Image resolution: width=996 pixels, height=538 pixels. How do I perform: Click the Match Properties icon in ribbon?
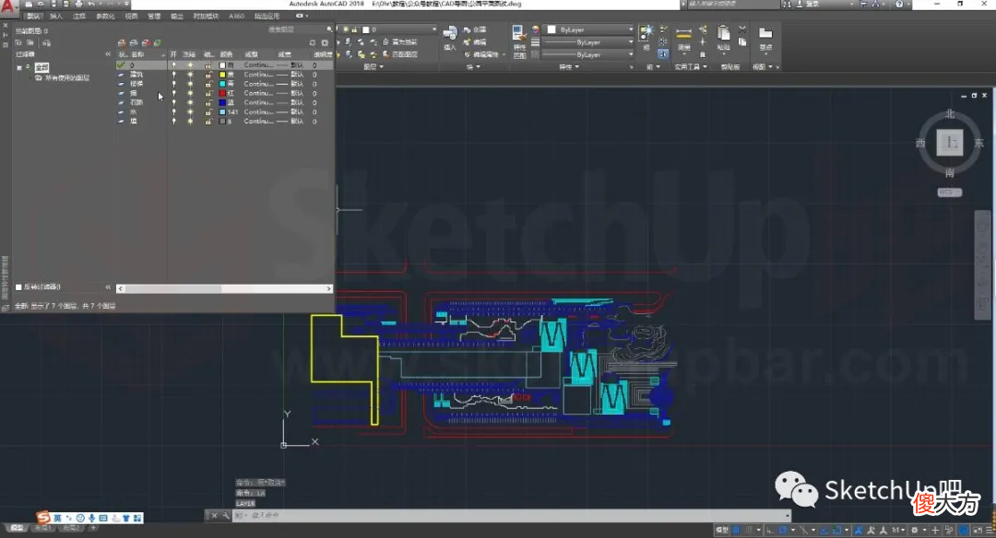coord(518,33)
